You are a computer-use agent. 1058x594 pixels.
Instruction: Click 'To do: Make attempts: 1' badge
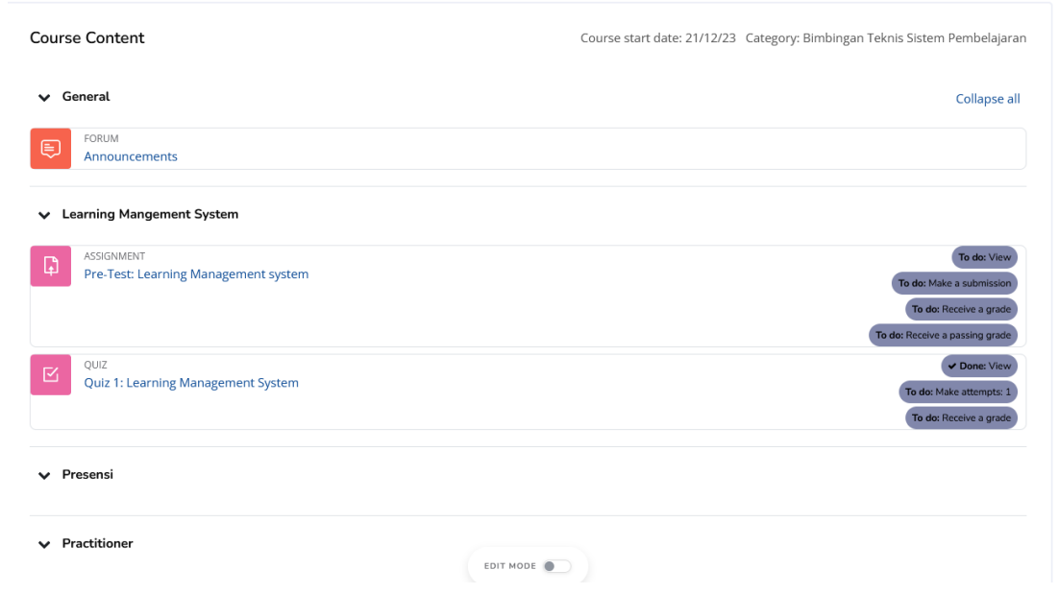(957, 392)
